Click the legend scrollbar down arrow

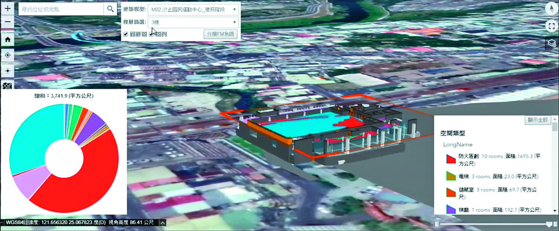point(555,211)
